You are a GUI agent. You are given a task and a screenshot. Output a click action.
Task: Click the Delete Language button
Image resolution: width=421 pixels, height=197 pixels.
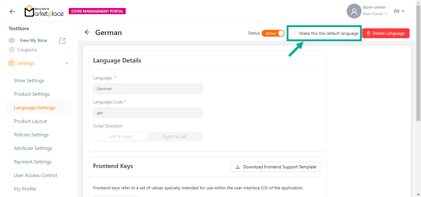pyautogui.click(x=386, y=33)
